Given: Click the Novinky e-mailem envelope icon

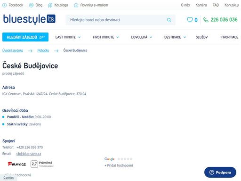Looking at the screenshot, I should tap(76, 5).
